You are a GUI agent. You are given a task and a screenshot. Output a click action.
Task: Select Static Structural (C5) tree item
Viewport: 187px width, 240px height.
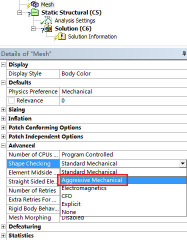(x=71, y=12)
